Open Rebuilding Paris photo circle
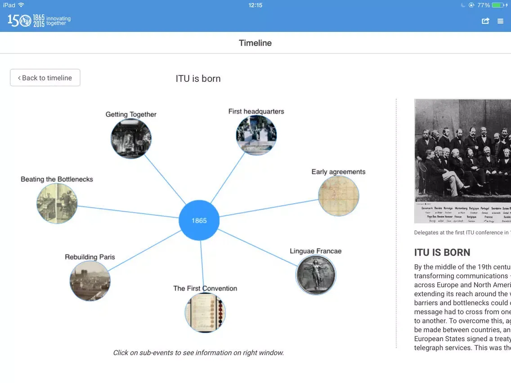 90,281
